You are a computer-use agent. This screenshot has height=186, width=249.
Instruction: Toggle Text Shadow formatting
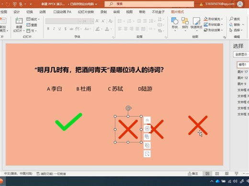click(x=65, y=29)
